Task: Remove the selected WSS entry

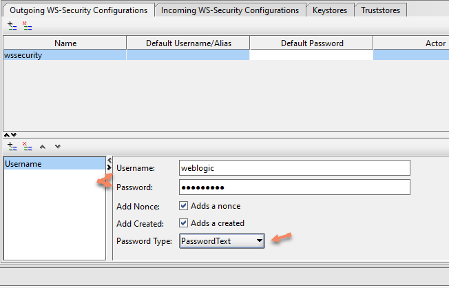Action: pos(27,146)
